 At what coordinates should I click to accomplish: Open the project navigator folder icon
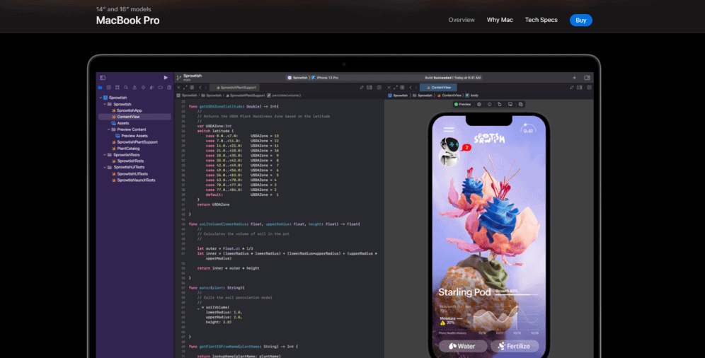tap(101, 88)
